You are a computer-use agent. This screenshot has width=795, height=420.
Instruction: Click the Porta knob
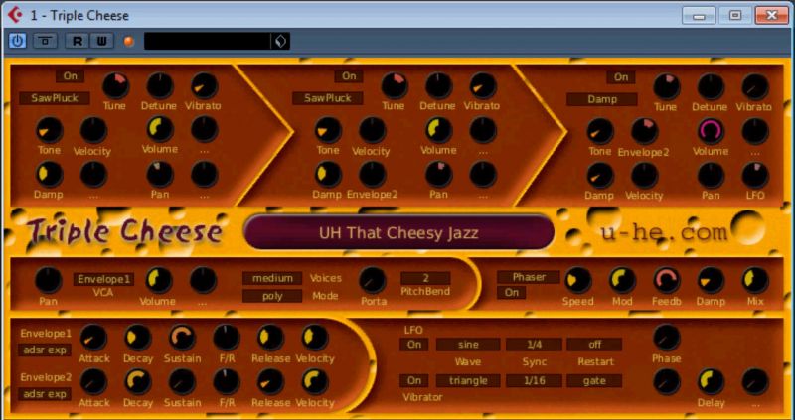pyautogui.click(x=372, y=280)
